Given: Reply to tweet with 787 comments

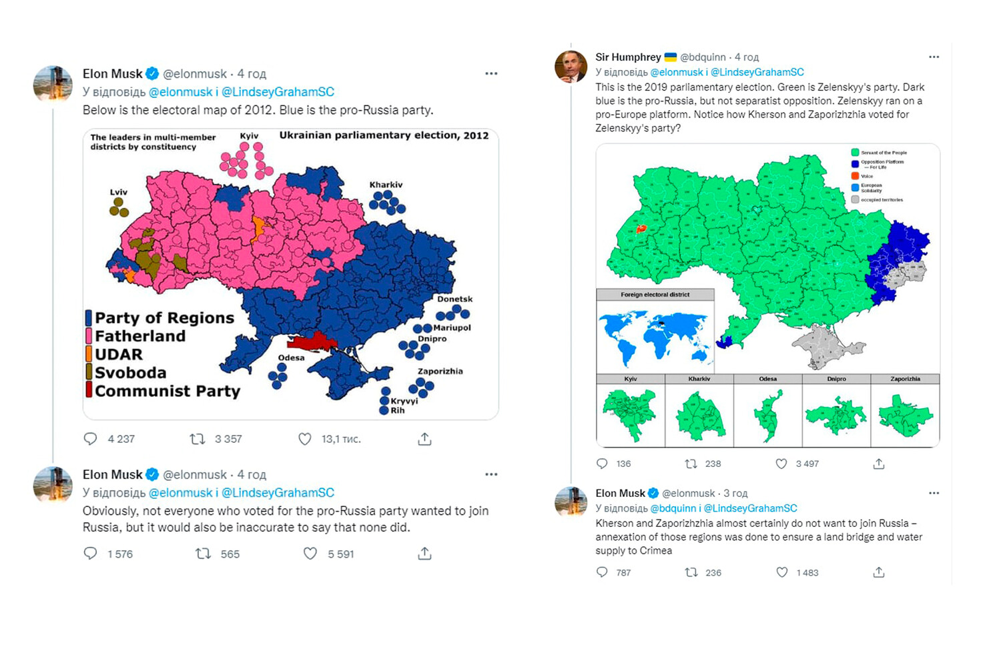Looking at the screenshot, I should coord(602,572).
